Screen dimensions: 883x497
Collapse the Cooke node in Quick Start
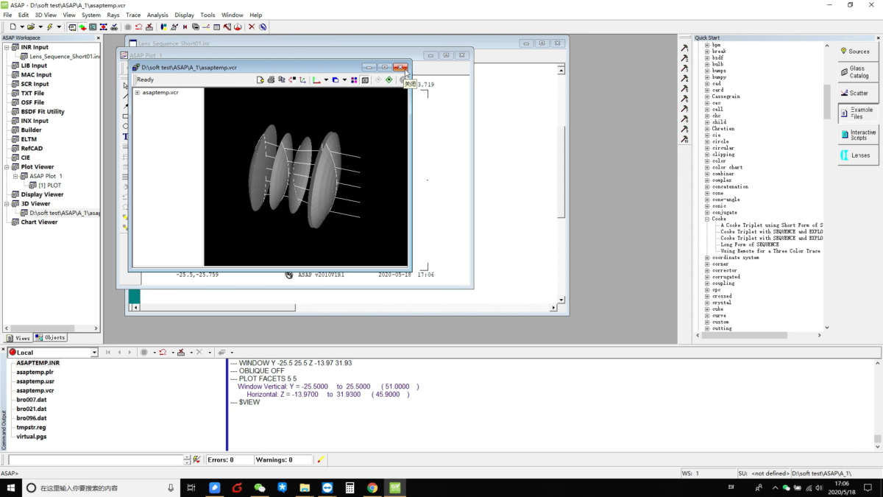click(707, 219)
